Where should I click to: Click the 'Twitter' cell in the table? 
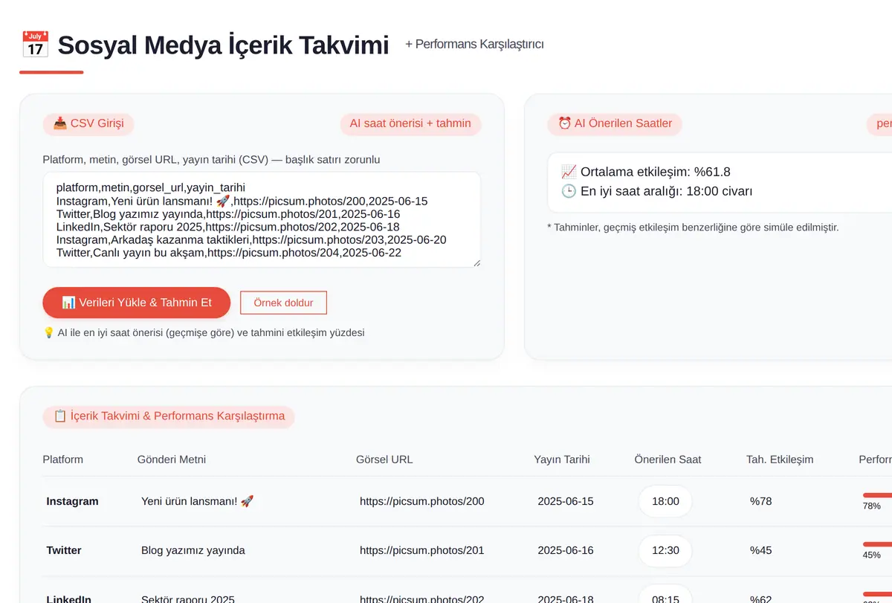coord(64,550)
